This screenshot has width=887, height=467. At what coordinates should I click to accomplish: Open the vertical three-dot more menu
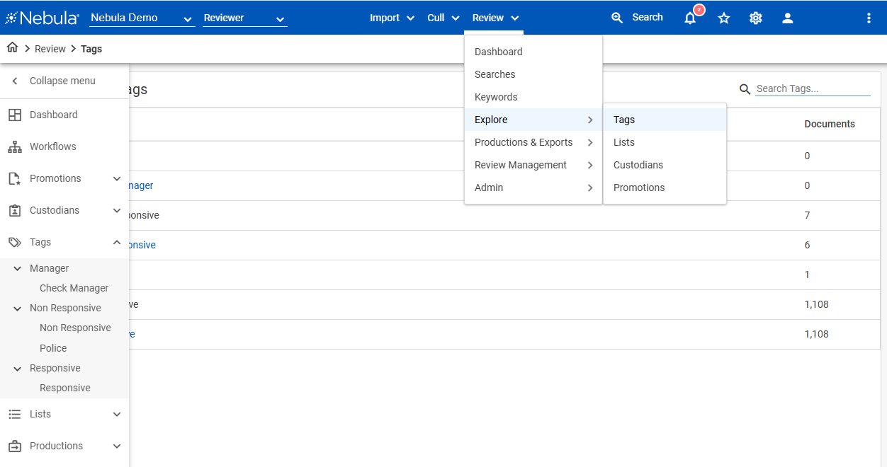869,18
